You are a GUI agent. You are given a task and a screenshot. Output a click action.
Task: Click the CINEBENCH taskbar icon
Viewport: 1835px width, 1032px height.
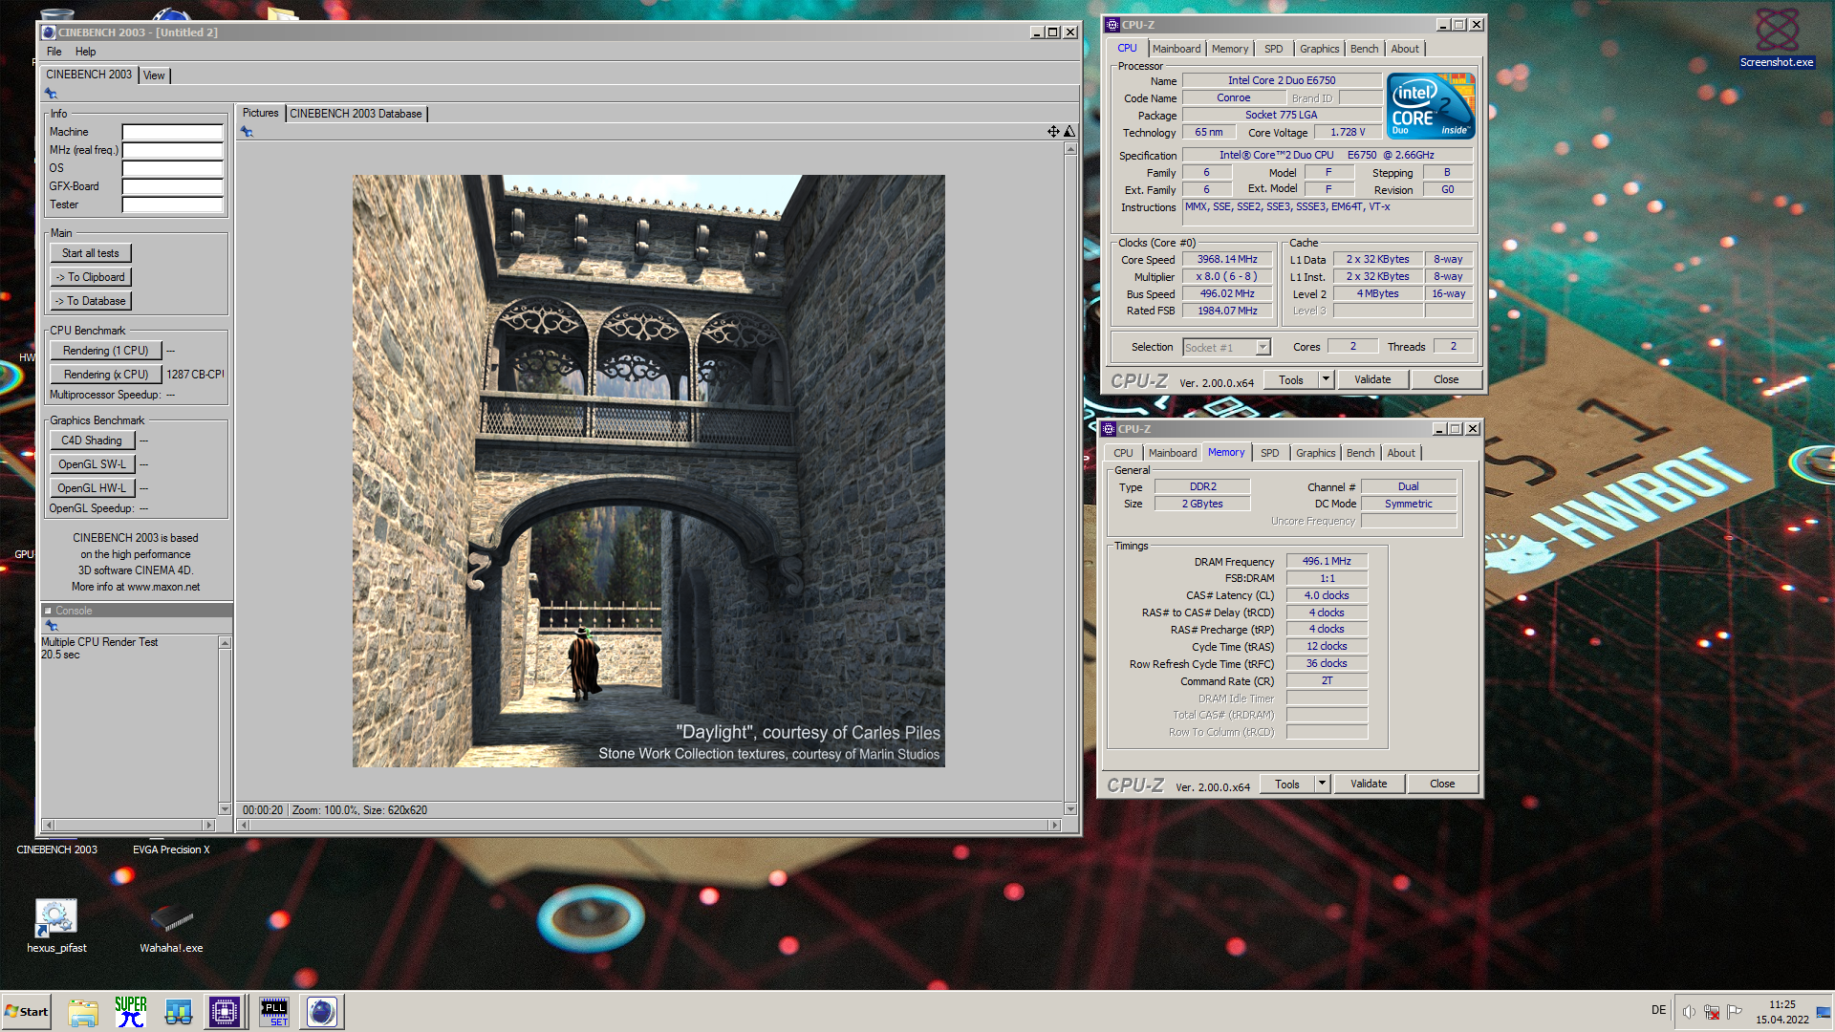tap(322, 1012)
